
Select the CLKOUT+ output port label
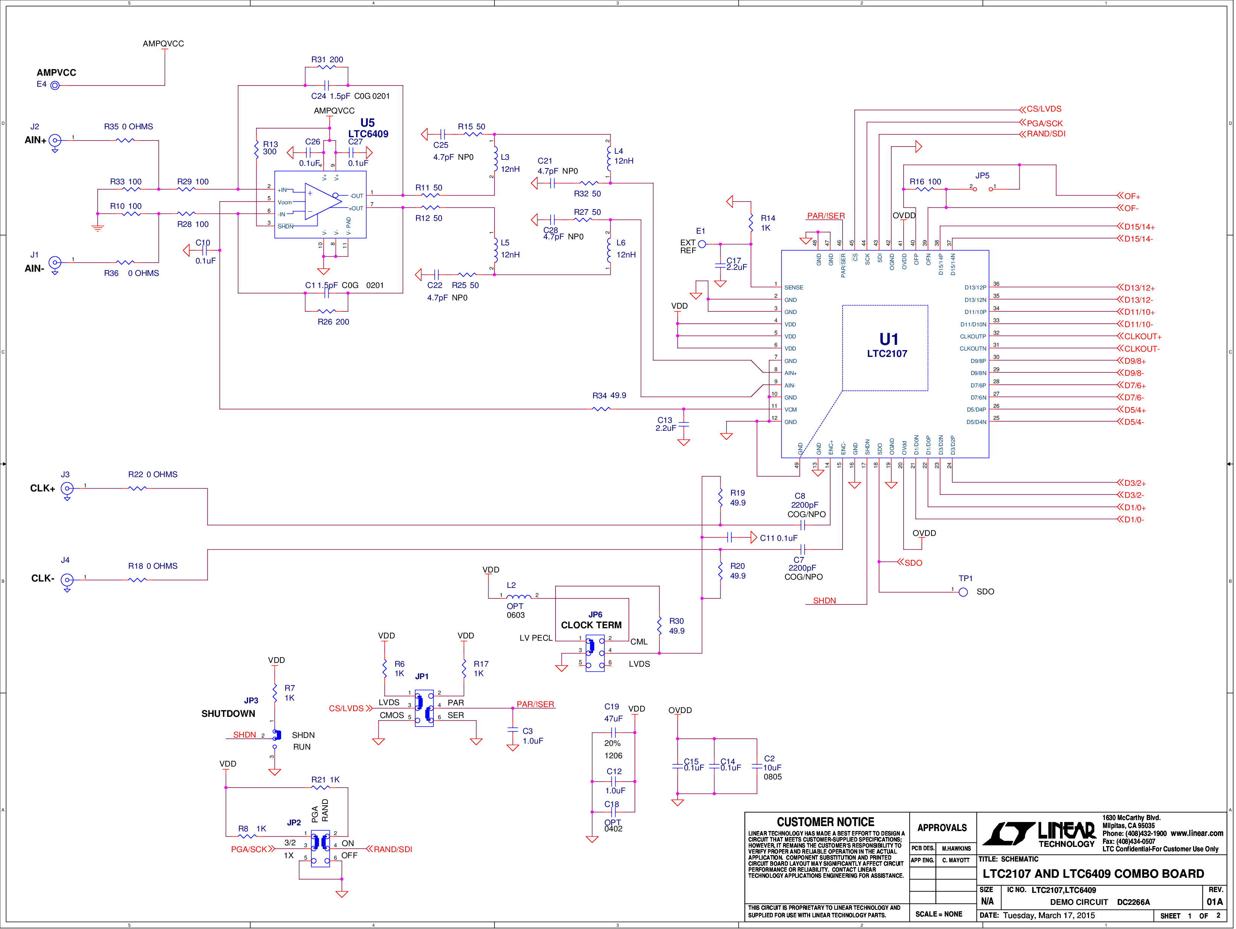(1140, 337)
